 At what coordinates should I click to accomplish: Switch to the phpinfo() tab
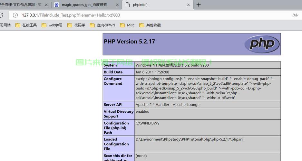click(158, 5)
